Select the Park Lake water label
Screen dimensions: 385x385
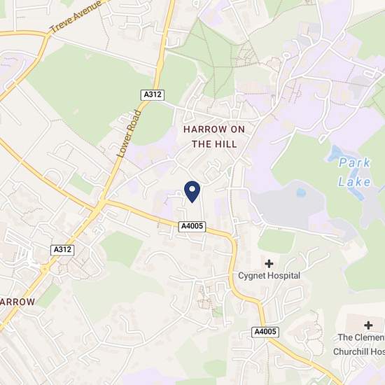pos(354,172)
